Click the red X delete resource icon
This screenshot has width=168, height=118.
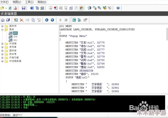click(x=22, y=20)
